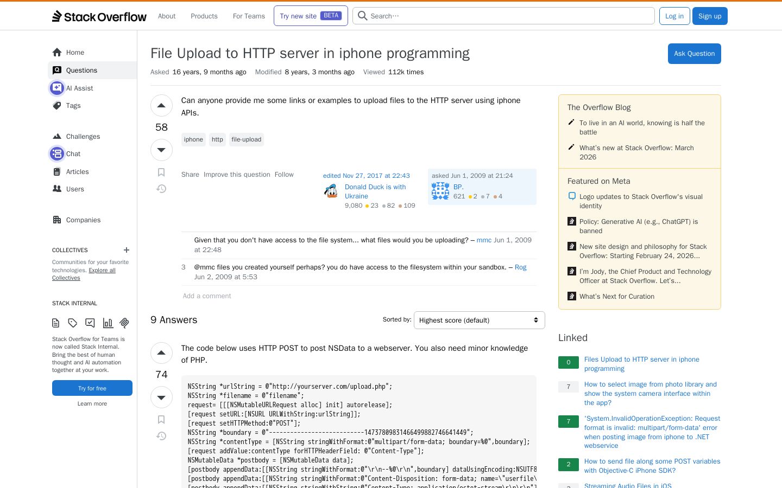782x488 pixels.
Task: View activity history of the 74-score answer
Action: tap(161, 436)
